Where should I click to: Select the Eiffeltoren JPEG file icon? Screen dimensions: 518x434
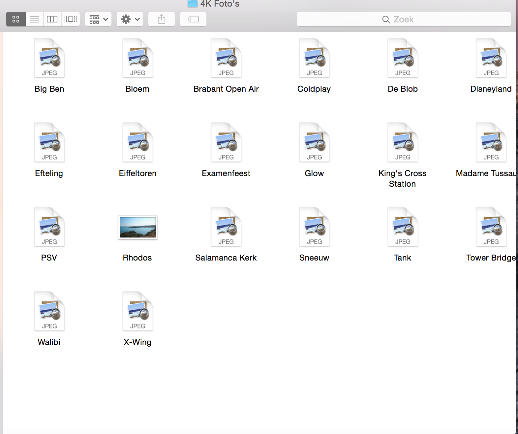(x=138, y=142)
